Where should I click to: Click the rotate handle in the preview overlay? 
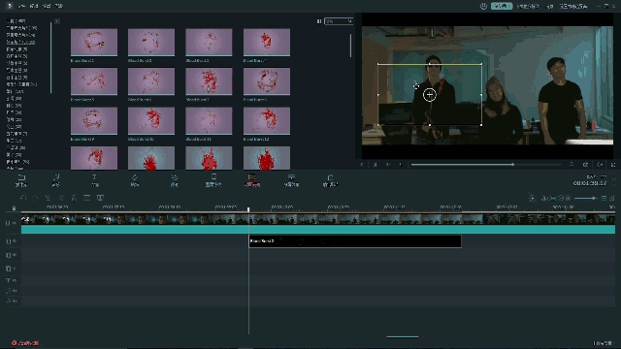[416, 86]
